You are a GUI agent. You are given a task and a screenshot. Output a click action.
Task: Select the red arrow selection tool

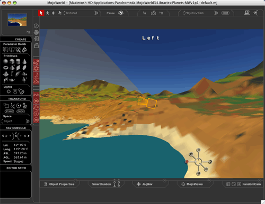(41, 13)
